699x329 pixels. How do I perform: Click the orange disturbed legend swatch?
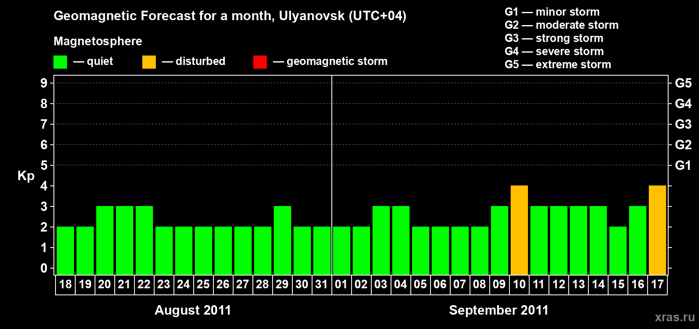pyautogui.click(x=149, y=62)
